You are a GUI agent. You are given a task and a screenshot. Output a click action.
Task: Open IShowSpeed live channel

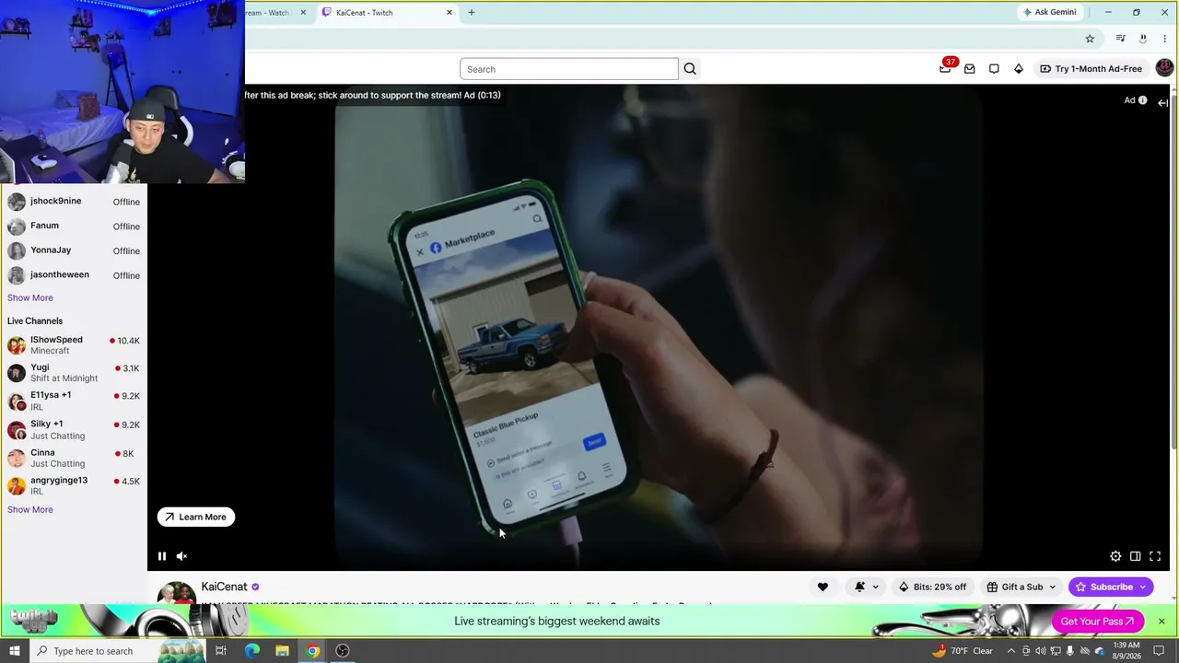click(x=74, y=345)
